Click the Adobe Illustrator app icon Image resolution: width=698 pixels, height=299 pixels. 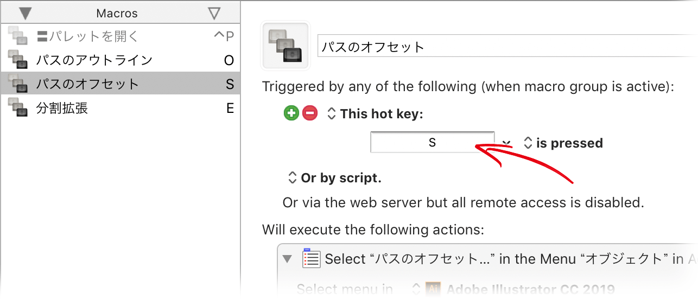432,289
